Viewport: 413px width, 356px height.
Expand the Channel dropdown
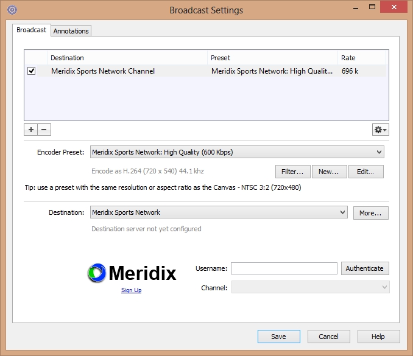384,287
